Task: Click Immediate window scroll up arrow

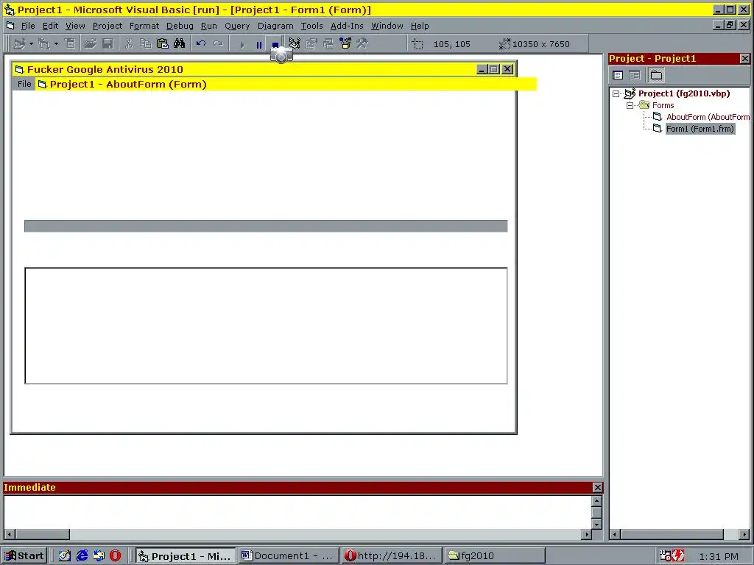Action: (x=596, y=501)
